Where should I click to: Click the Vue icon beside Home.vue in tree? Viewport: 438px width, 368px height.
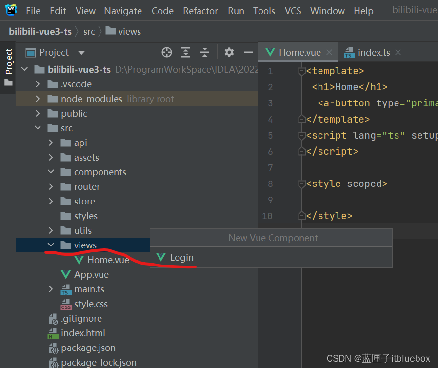point(80,260)
